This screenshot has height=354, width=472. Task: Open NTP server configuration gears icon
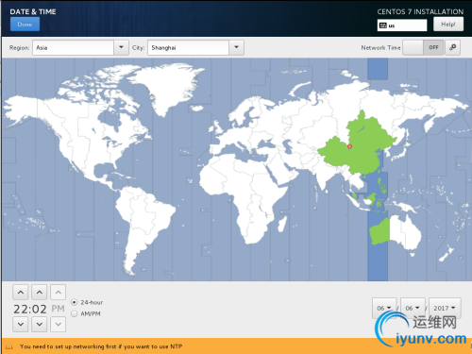(453, 47)
